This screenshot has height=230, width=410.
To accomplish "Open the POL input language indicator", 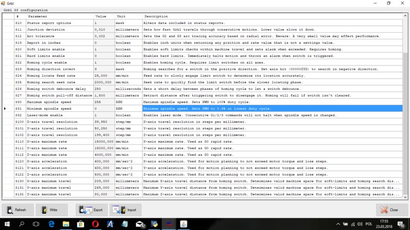I will pyautogui.click(x=368, y=224).
